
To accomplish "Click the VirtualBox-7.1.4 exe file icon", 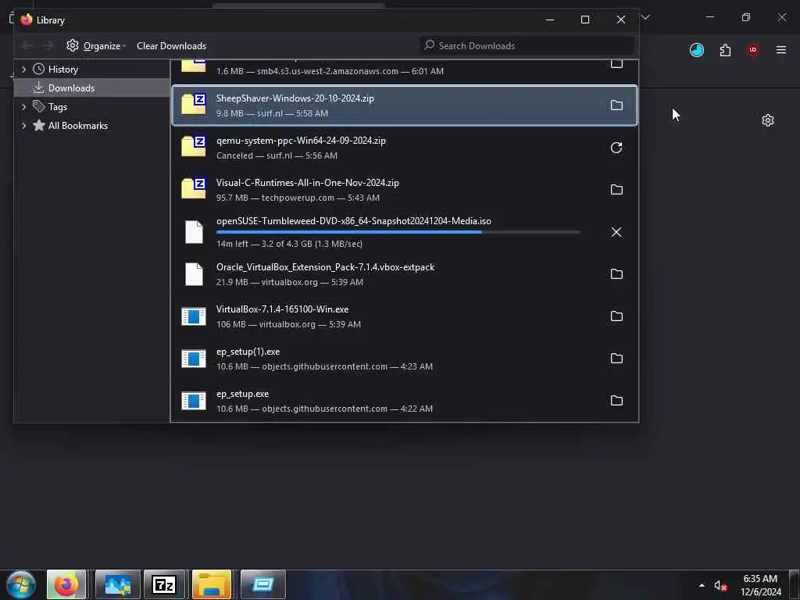I will [x=194, y=316].
